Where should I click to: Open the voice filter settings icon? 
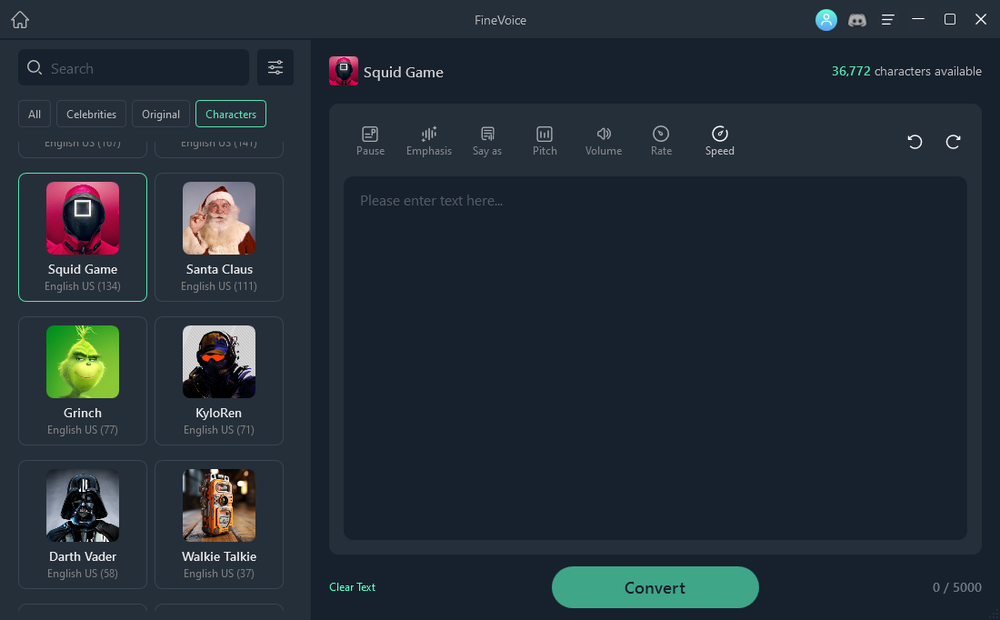point(275,67)
